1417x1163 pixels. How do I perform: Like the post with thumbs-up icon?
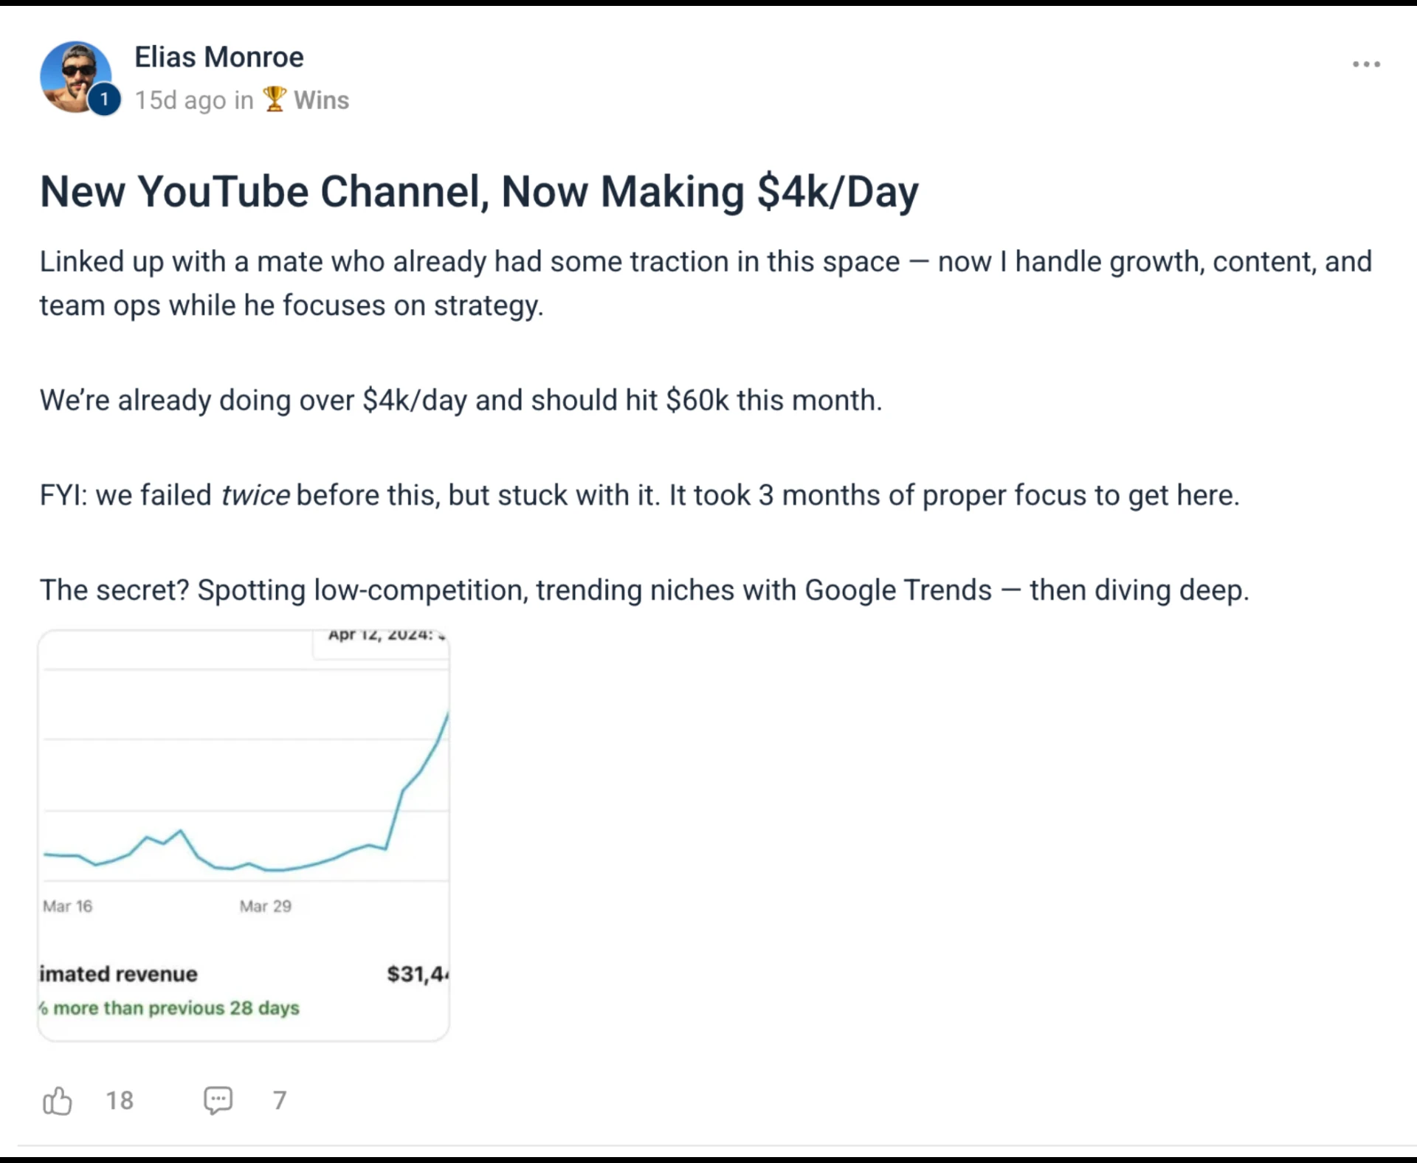[58, 1100]
